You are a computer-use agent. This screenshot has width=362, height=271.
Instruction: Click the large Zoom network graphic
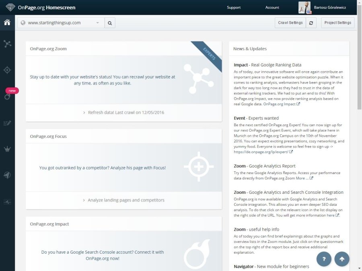click(x=199, y=79)
